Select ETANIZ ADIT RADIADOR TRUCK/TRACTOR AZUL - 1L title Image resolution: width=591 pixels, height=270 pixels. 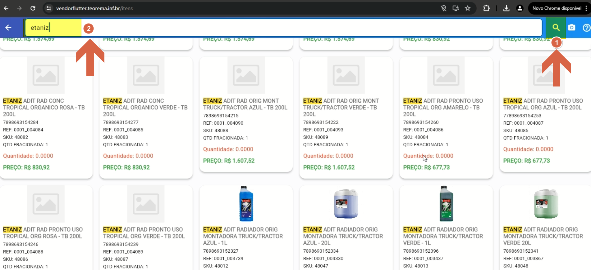243,236
